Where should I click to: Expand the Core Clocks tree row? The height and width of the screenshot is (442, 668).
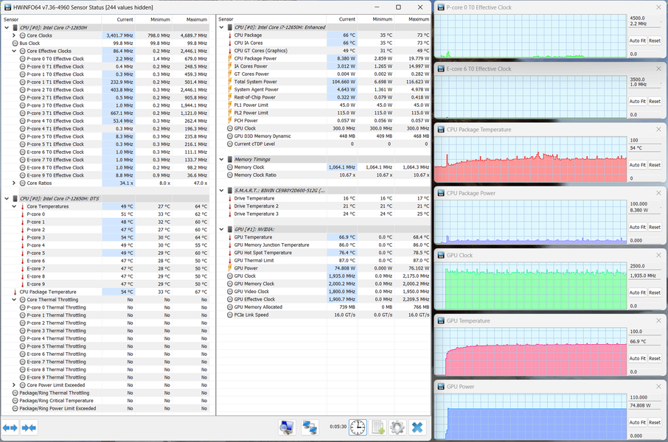(14, 35)
